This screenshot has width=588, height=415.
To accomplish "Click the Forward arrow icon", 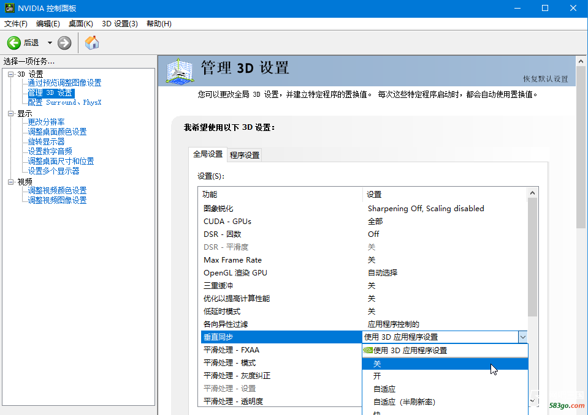I will coord(64,43).
